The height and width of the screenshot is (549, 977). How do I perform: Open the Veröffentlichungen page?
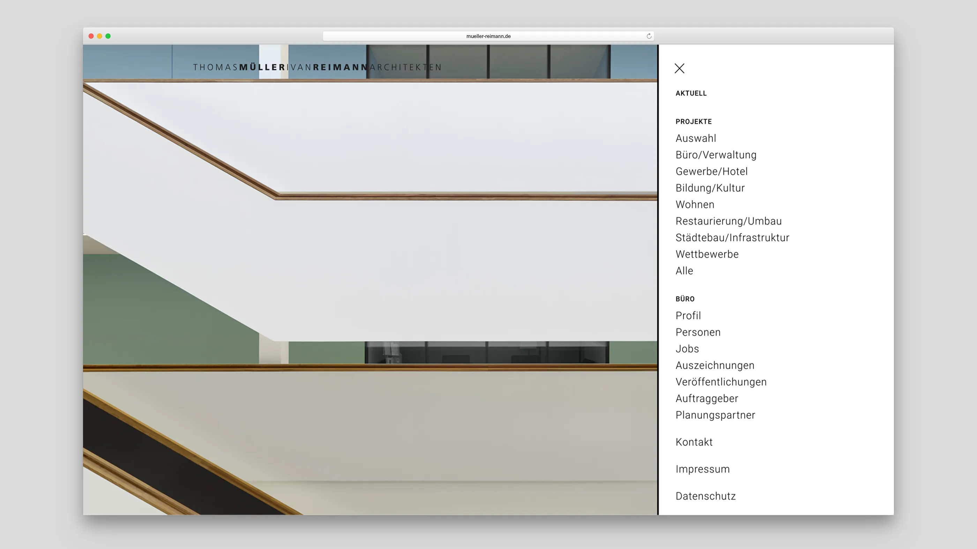721,382
